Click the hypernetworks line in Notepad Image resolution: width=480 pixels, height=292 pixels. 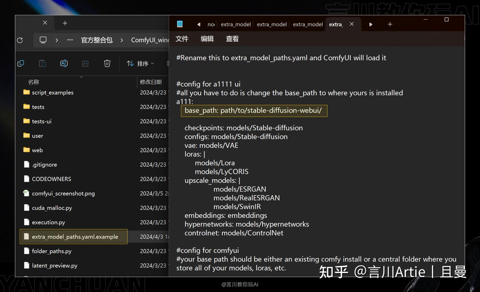(x=247, y=224)
